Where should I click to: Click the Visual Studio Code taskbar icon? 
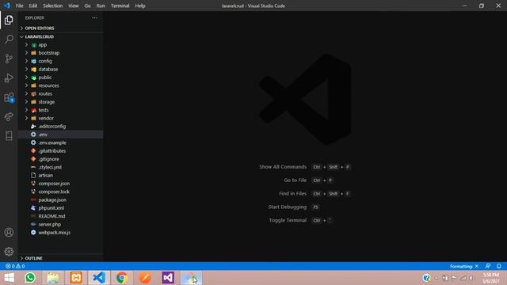[x=99, y=278]
